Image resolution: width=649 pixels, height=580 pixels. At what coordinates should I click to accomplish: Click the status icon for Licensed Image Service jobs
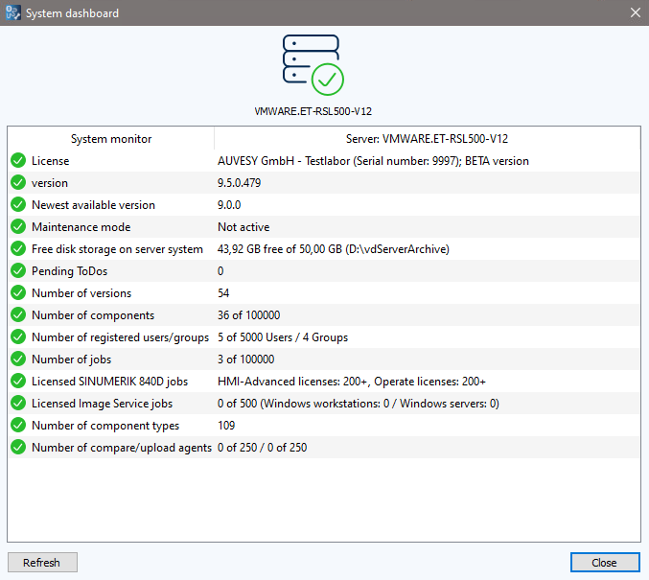pos(18,404)
